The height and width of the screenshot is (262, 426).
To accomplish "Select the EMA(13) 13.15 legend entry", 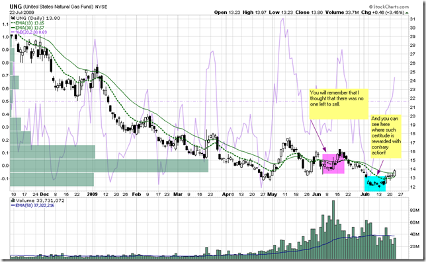I will point(27,23).
